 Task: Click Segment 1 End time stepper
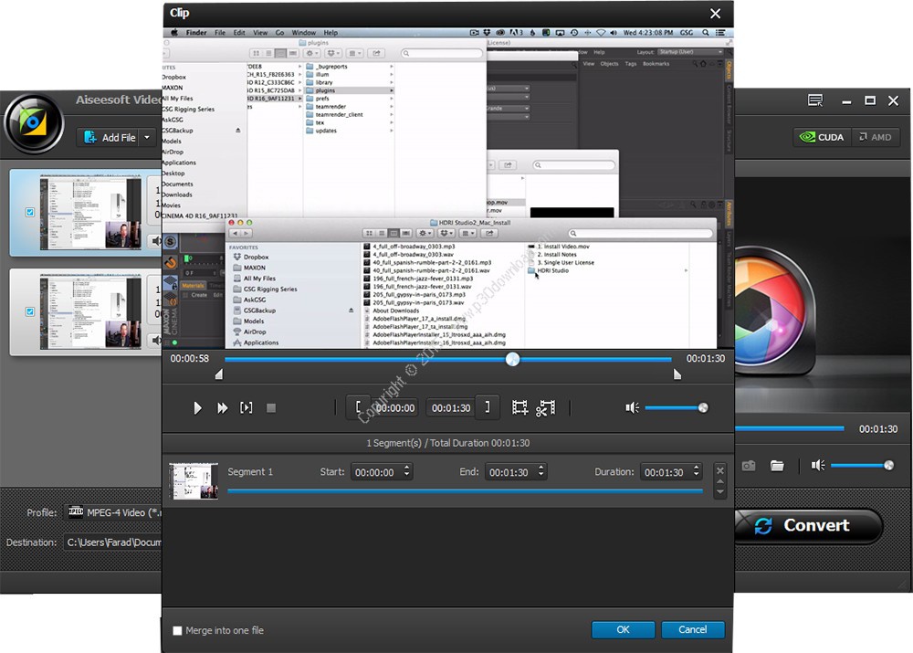coord(540,471)
